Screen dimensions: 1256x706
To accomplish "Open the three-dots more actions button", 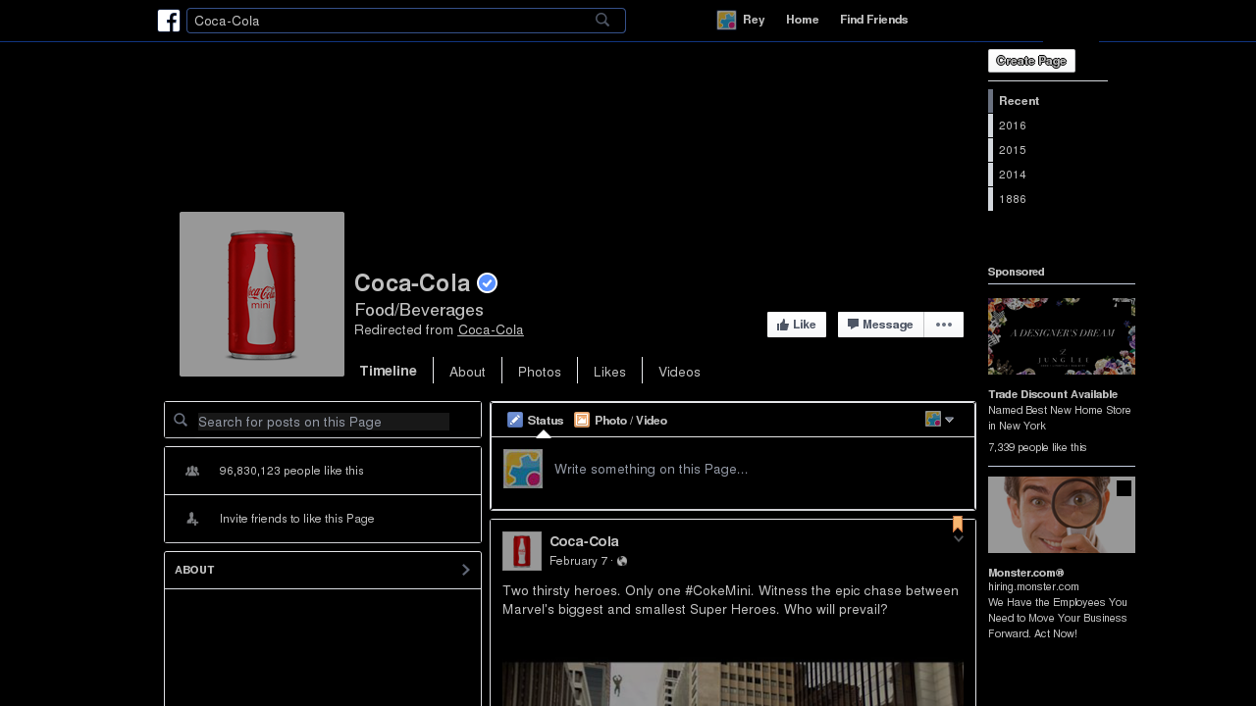I will (x=944, y=325).
